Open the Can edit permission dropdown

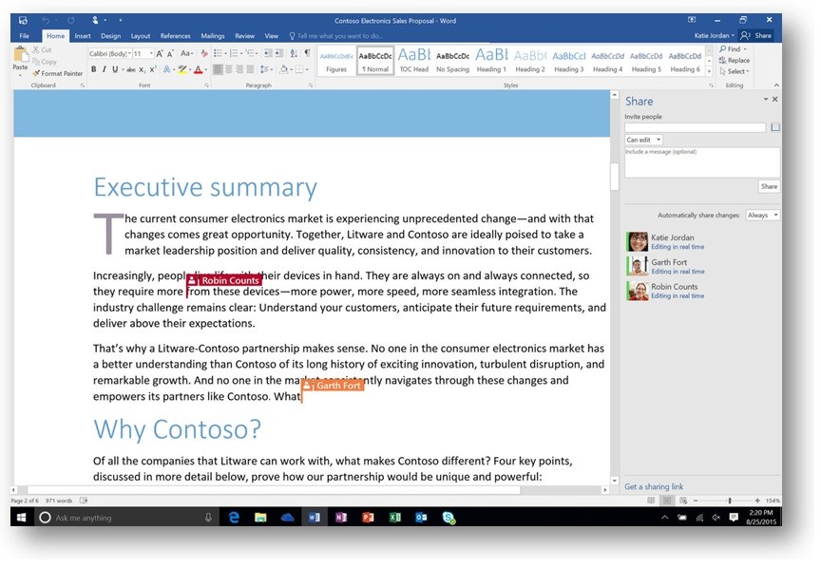(643, 140)
